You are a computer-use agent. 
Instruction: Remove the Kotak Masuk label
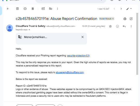[113, 19]
